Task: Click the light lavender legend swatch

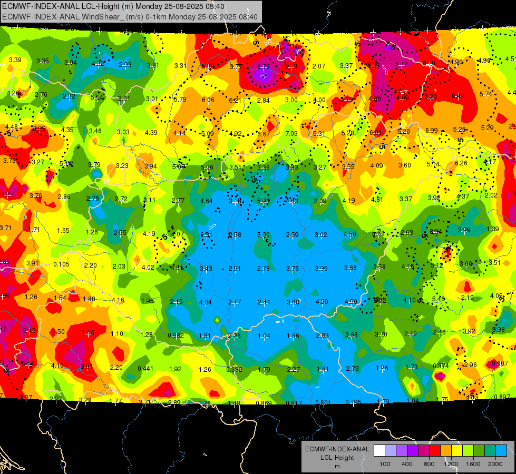Action: click(x=391, y=451)
